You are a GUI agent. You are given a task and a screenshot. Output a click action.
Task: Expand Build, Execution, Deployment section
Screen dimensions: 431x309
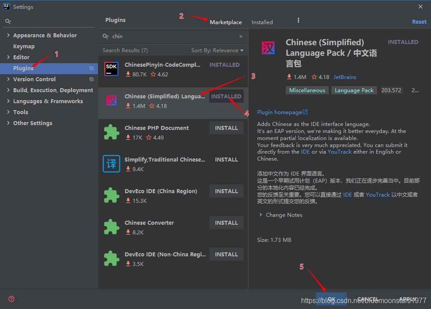[8, 90]
